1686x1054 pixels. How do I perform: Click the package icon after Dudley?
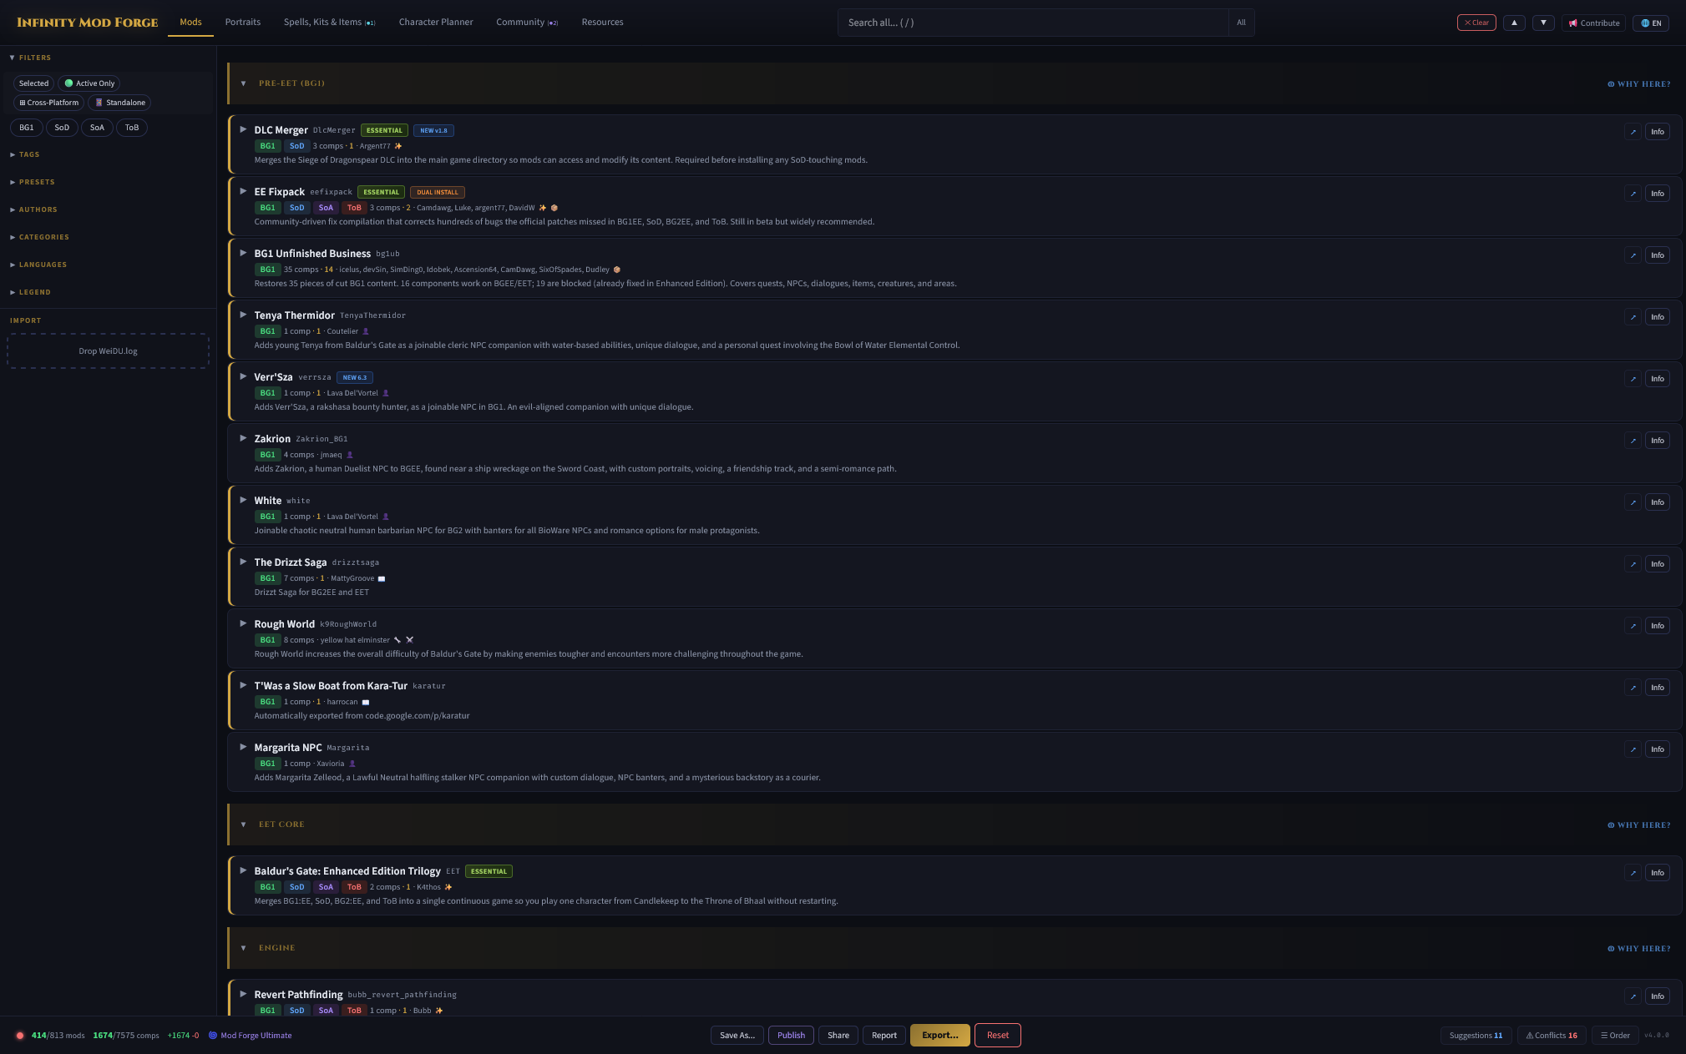pos(617,270)
